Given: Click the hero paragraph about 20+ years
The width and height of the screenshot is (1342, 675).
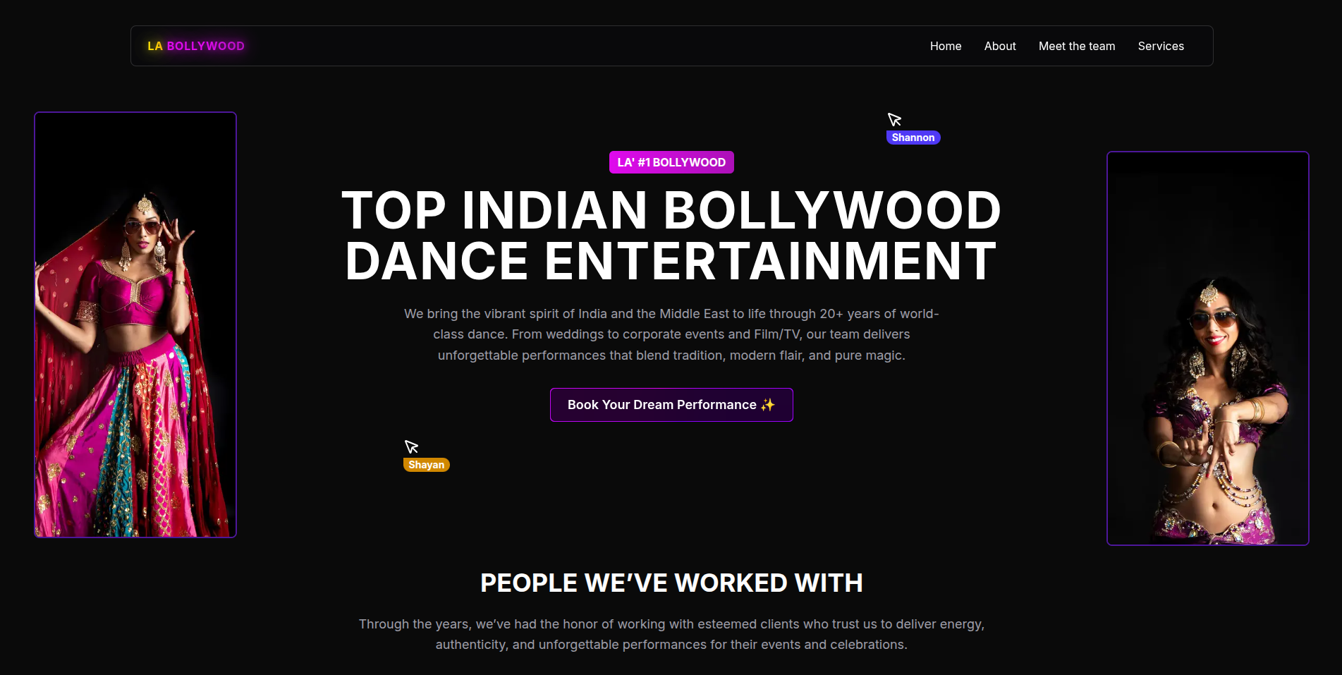Looking at the screenshot, I should click(671, 334).
